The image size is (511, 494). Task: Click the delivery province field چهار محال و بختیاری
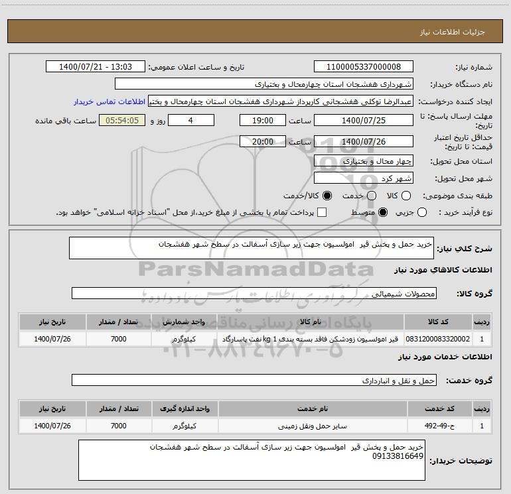364,161
